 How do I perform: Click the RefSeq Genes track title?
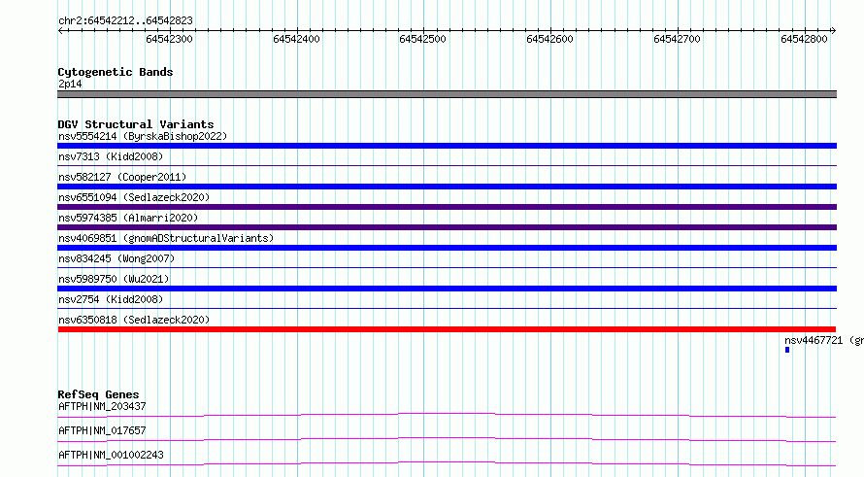tap(98, 394)
